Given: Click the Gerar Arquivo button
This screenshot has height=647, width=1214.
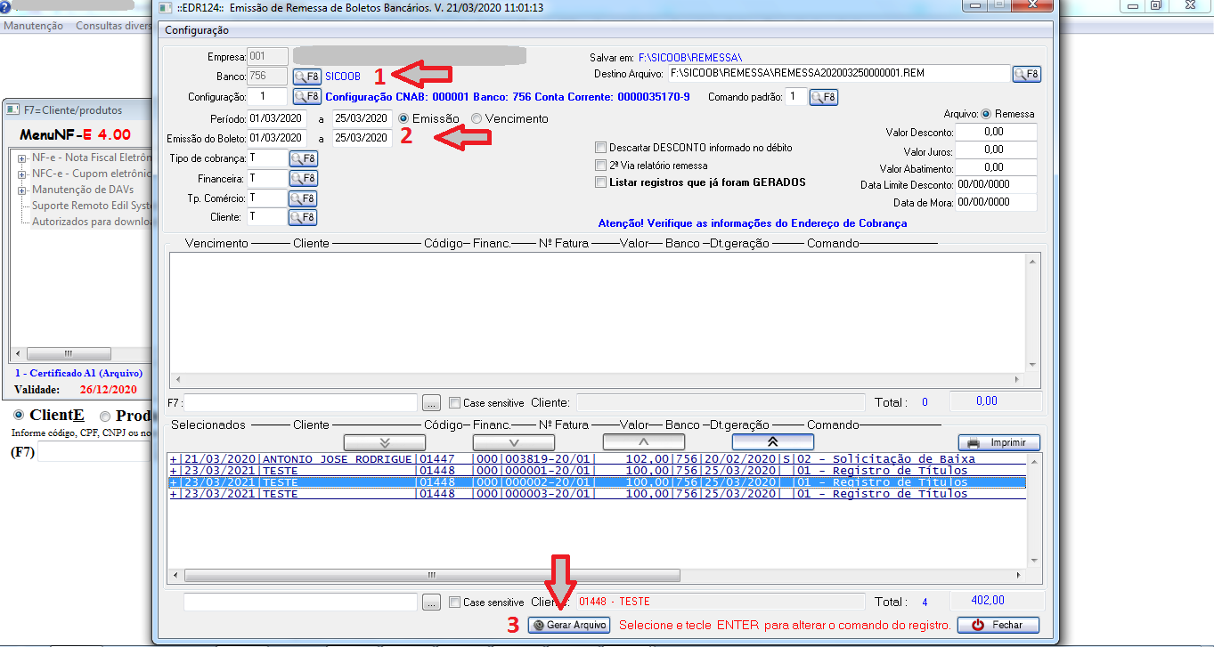Looking at the screenshot, I should pyautogui.click(x=569, y=626).
